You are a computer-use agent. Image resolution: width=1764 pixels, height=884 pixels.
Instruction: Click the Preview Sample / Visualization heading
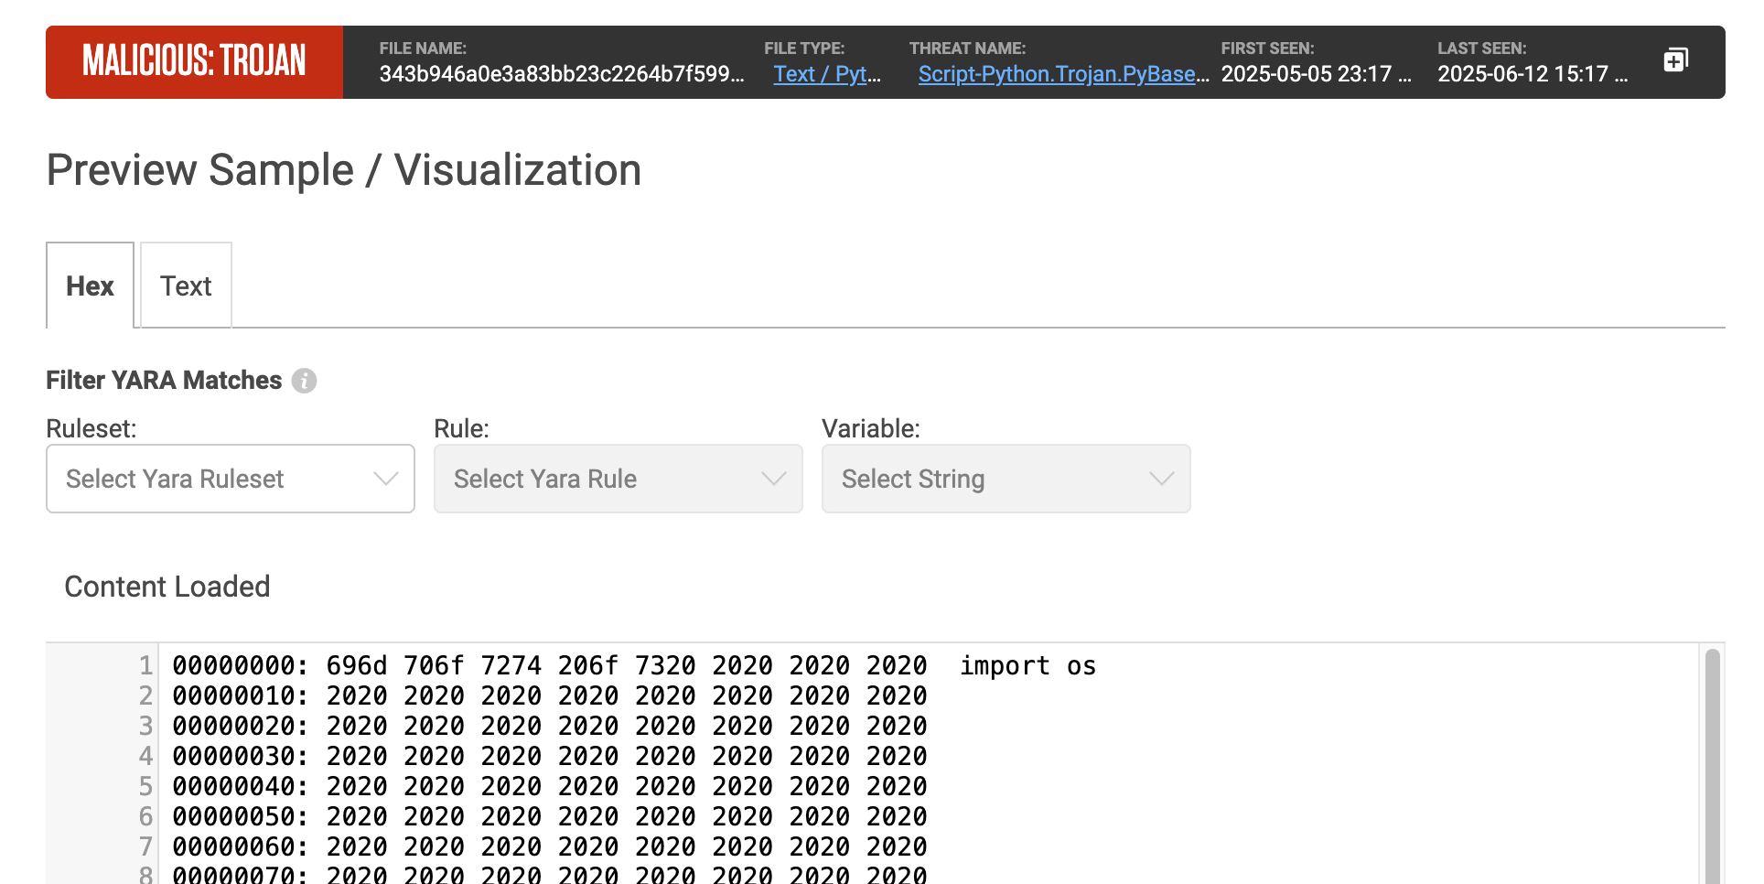click(x=344, y=170)
